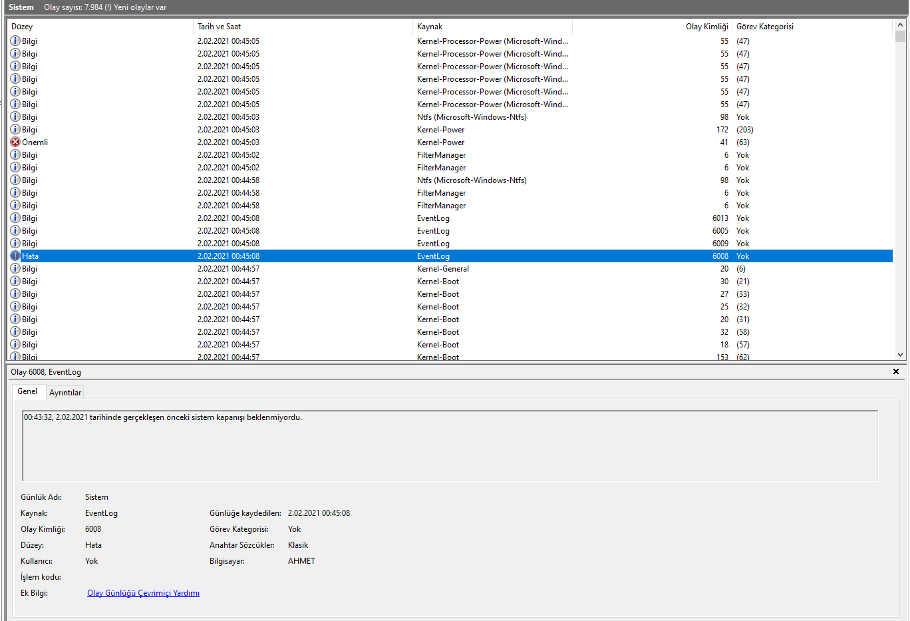Image resolution: width=910 pixels, height=621 pixels.
Task: Select the Kernel-Power event 41 source cell
Action: [x=441, y=142]
